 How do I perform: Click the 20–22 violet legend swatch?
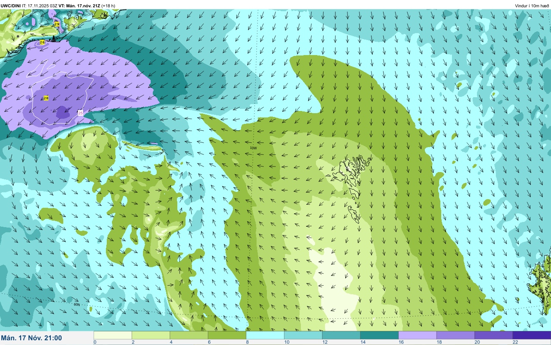494,335
